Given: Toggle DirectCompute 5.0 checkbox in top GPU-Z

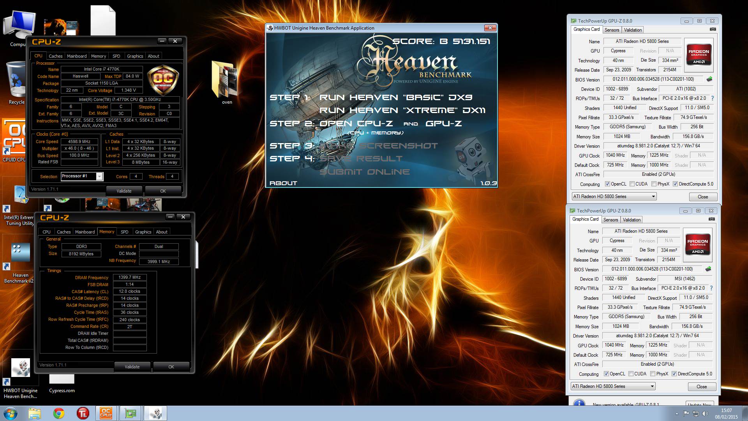Looking at the screenshot, I should pos(675,184).
